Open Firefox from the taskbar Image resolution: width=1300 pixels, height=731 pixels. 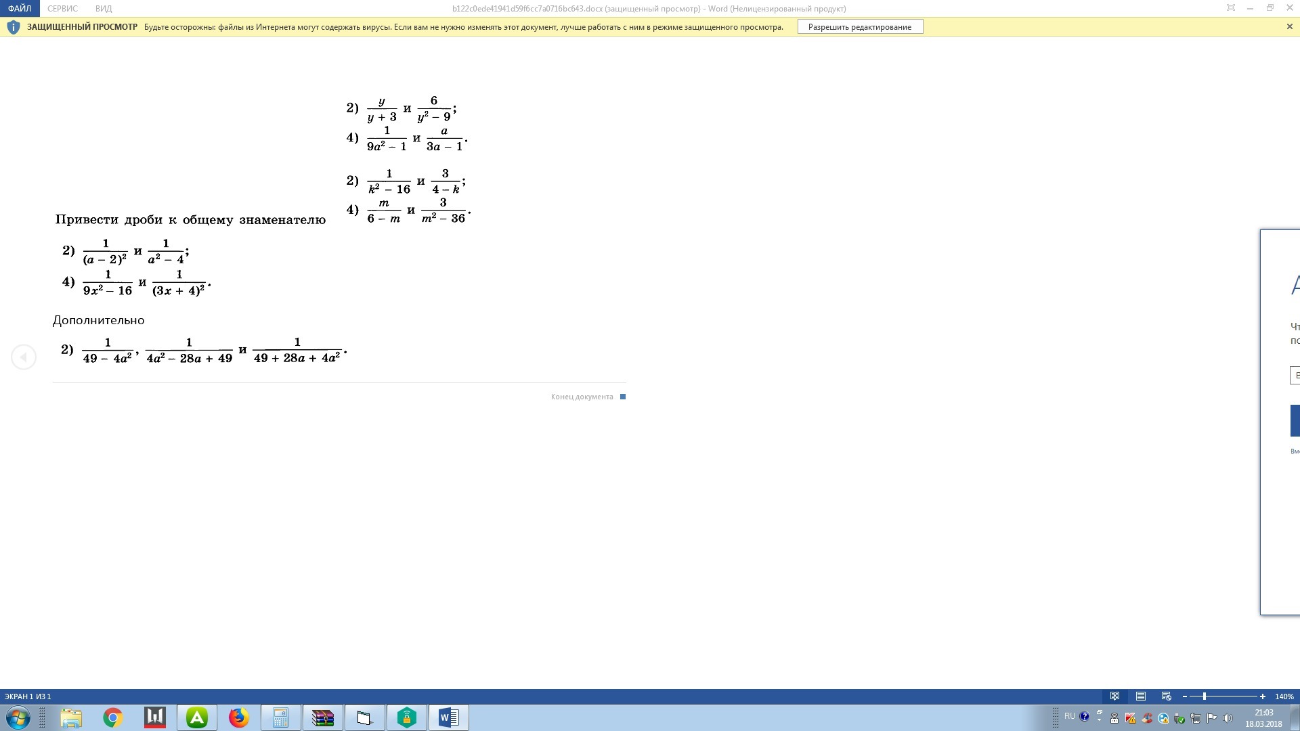[x=238, y=717]
